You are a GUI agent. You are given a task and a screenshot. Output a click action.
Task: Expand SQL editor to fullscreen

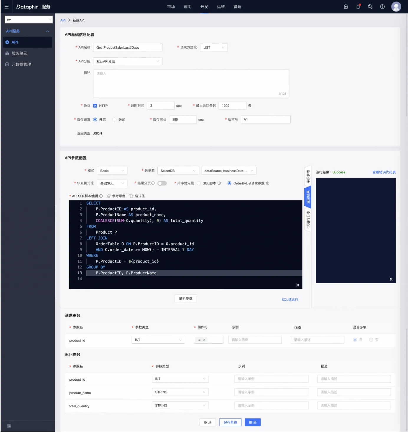click(298, 285)
